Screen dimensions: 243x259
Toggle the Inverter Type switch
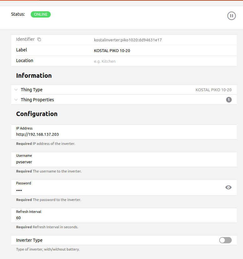pos(225,240)
